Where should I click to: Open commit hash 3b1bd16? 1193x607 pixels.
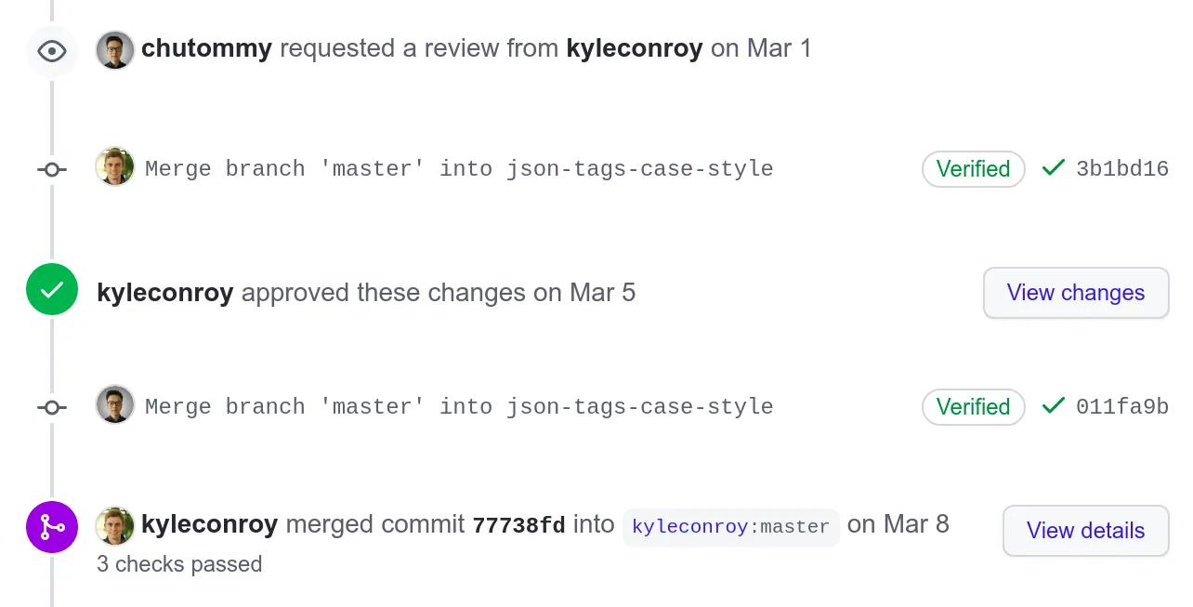(1121, 169)
